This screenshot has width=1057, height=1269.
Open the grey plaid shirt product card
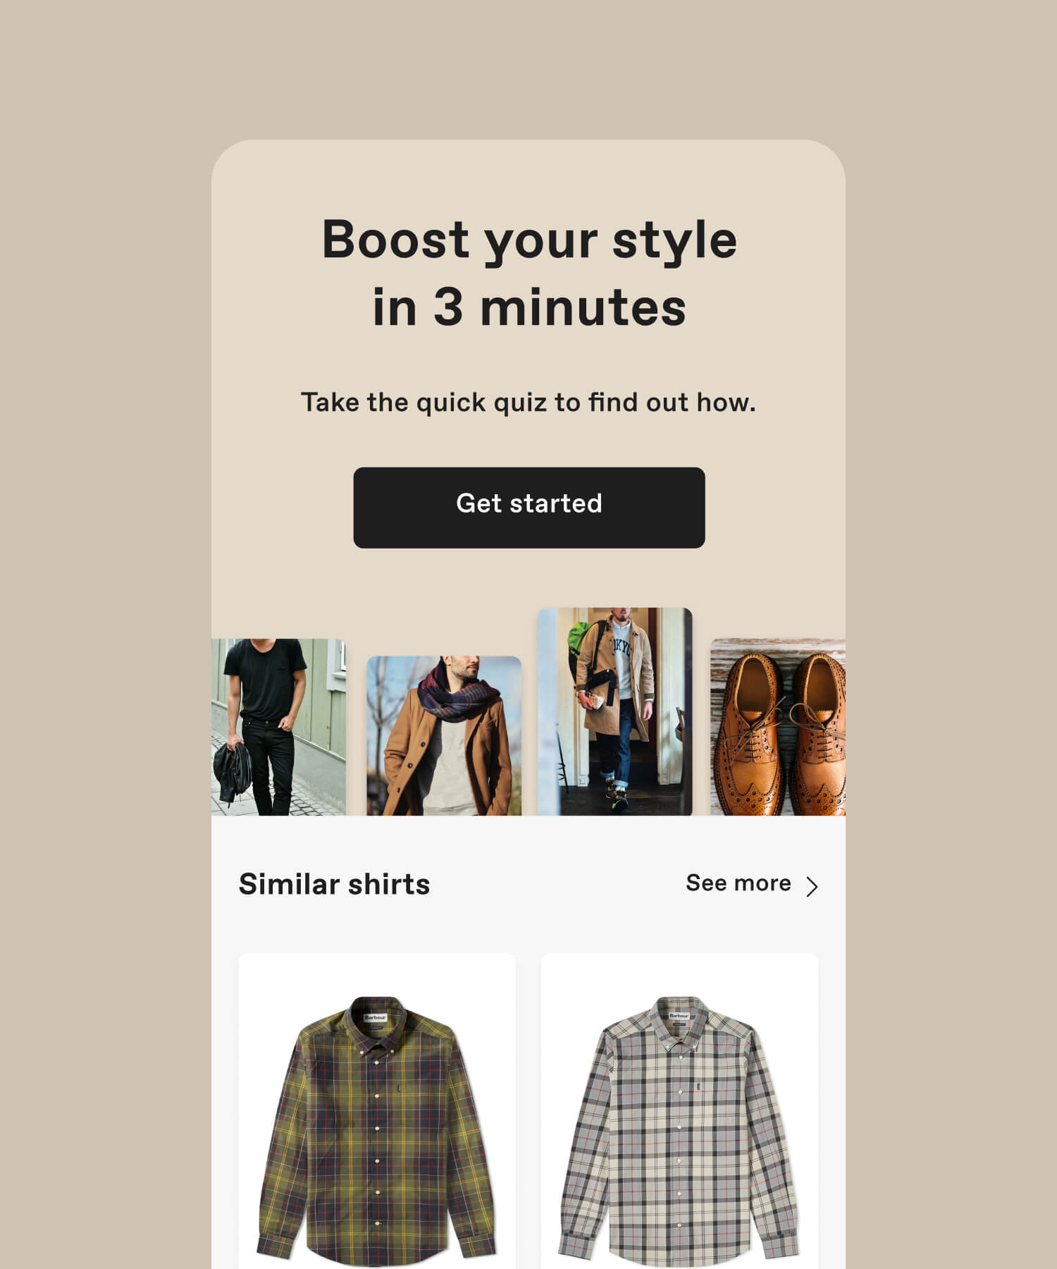click(x=679, y=1111)
